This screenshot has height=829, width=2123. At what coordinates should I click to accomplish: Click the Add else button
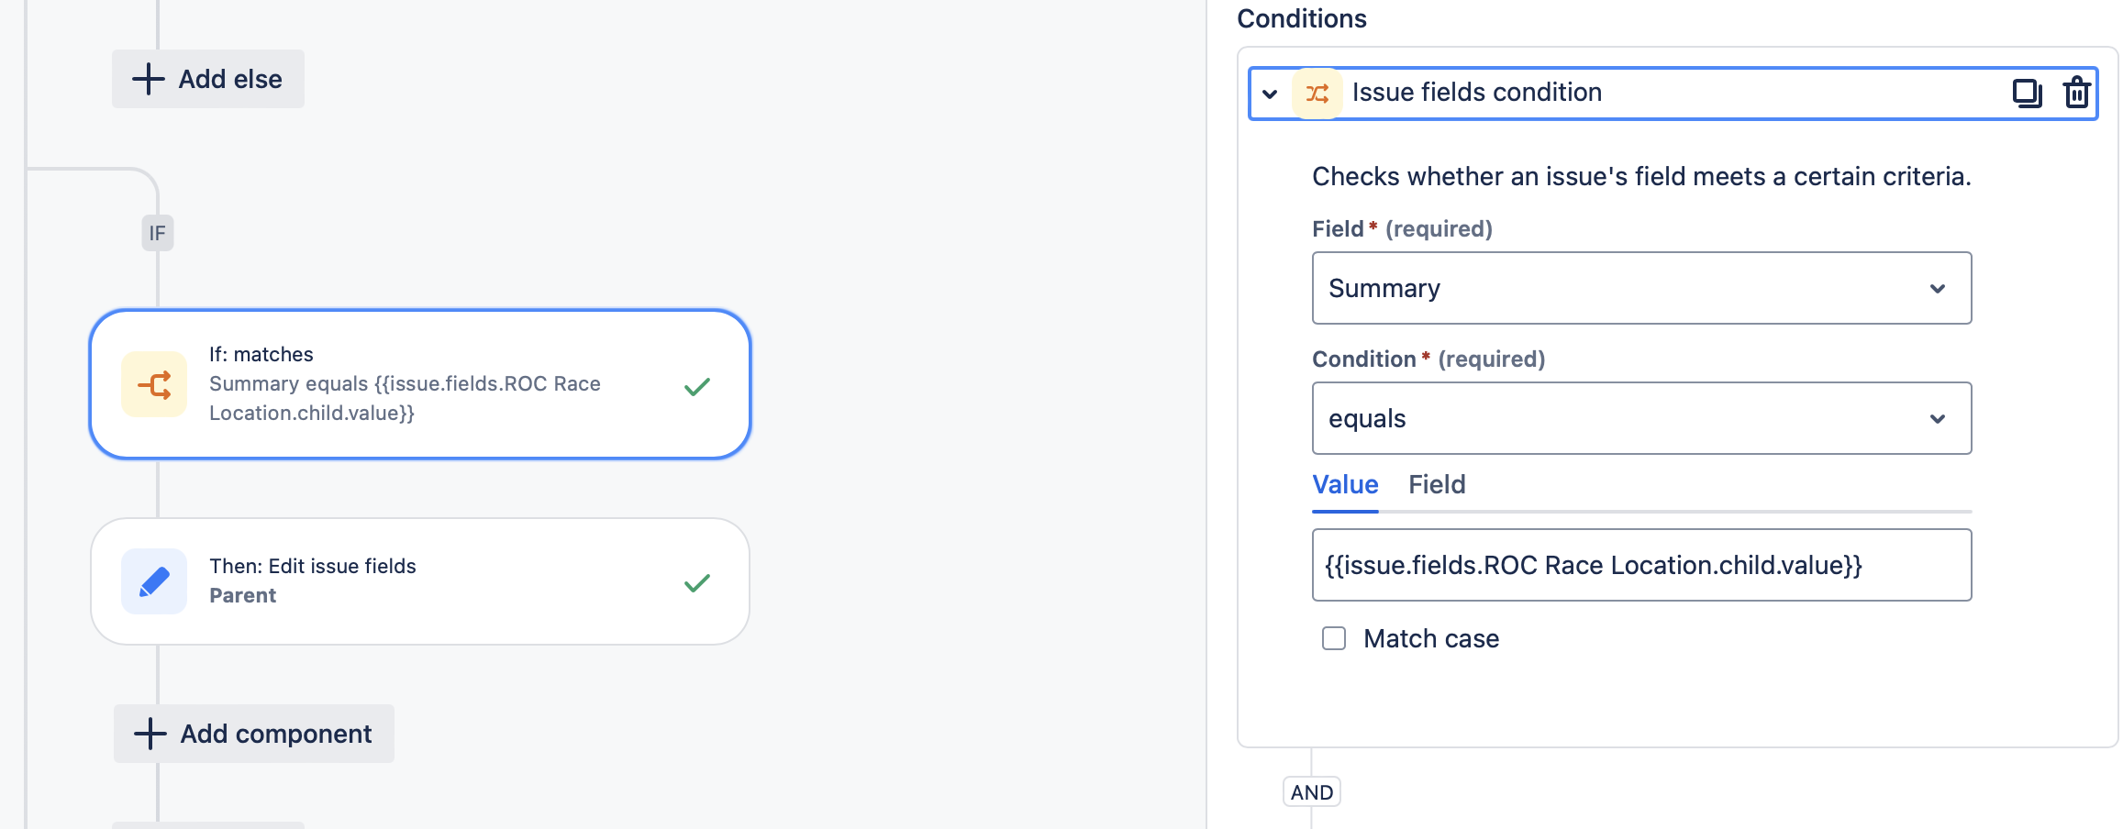coord(207,79)
